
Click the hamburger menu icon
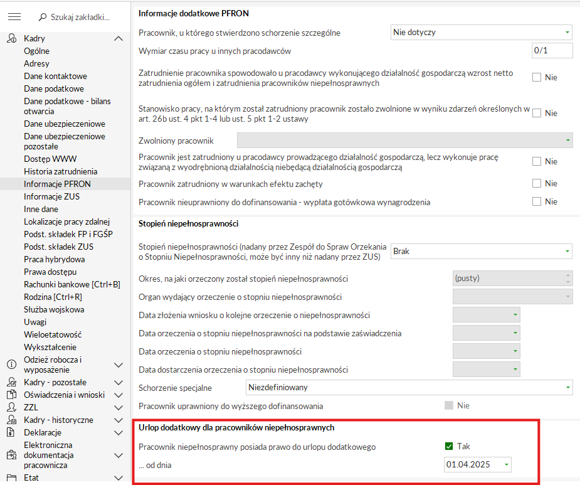pyautogui.click(x=14, y=17)
